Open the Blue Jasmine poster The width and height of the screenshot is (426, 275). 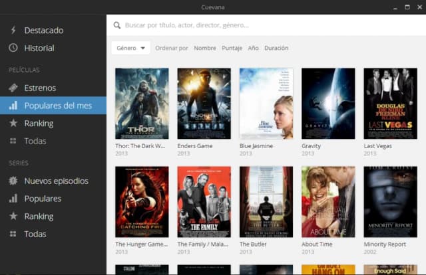tap(266, 104)
